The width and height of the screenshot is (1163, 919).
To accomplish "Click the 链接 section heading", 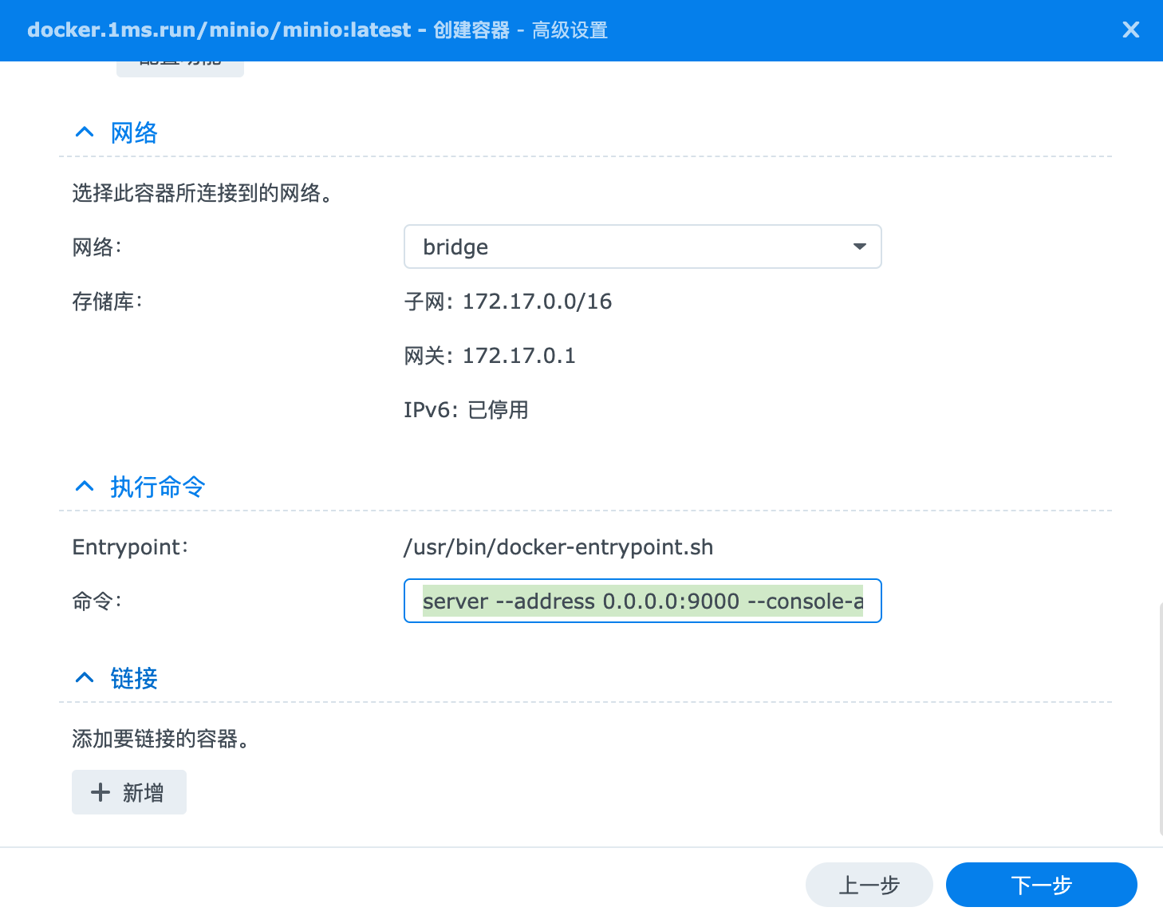I will 134,678.
